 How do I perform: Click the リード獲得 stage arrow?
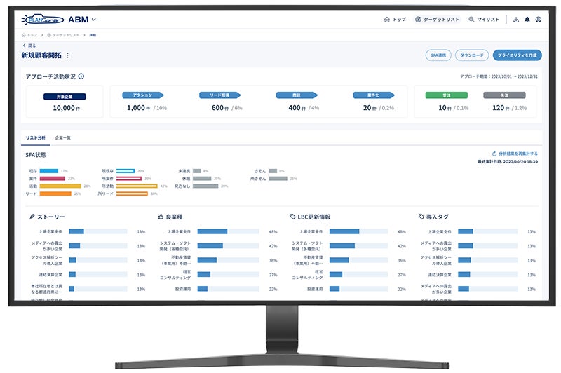[219, 95]
